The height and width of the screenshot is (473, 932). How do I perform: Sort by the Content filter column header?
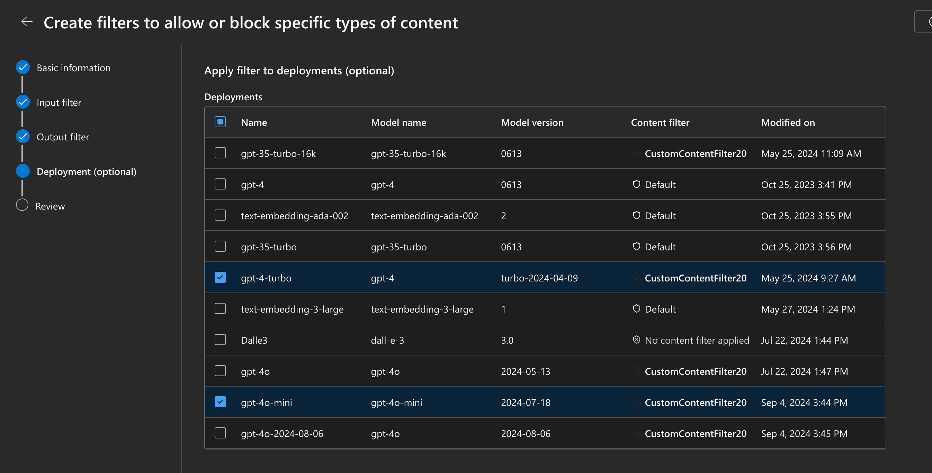(x=660, y=122)
